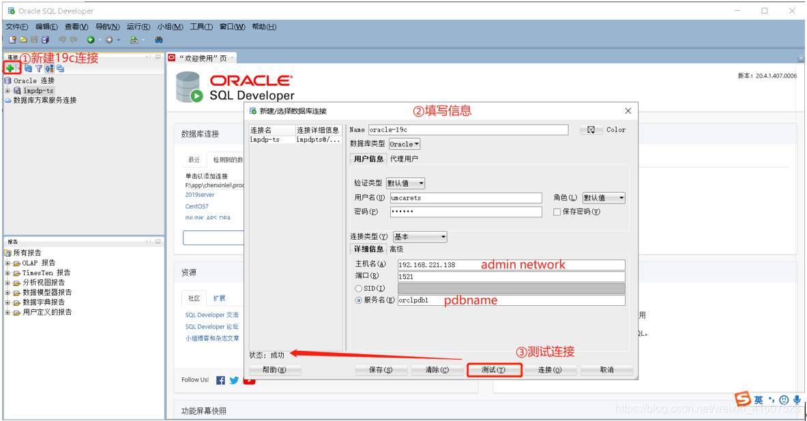Open the new connection dropdown arrow beside plus icon

(x=18, y=68)
